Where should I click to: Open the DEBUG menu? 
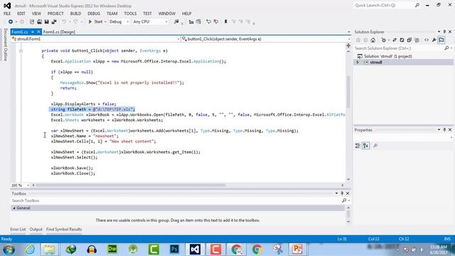point(94,14)
